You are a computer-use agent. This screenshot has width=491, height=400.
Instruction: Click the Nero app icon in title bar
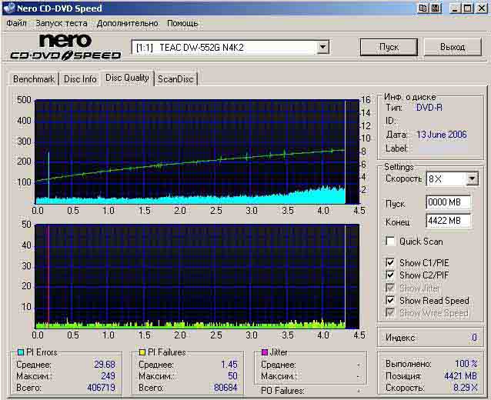(x=8, y=8)
